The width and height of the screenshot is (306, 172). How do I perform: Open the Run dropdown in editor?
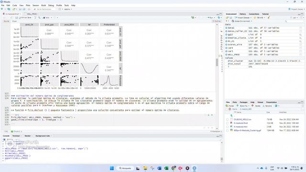[214, 18]
